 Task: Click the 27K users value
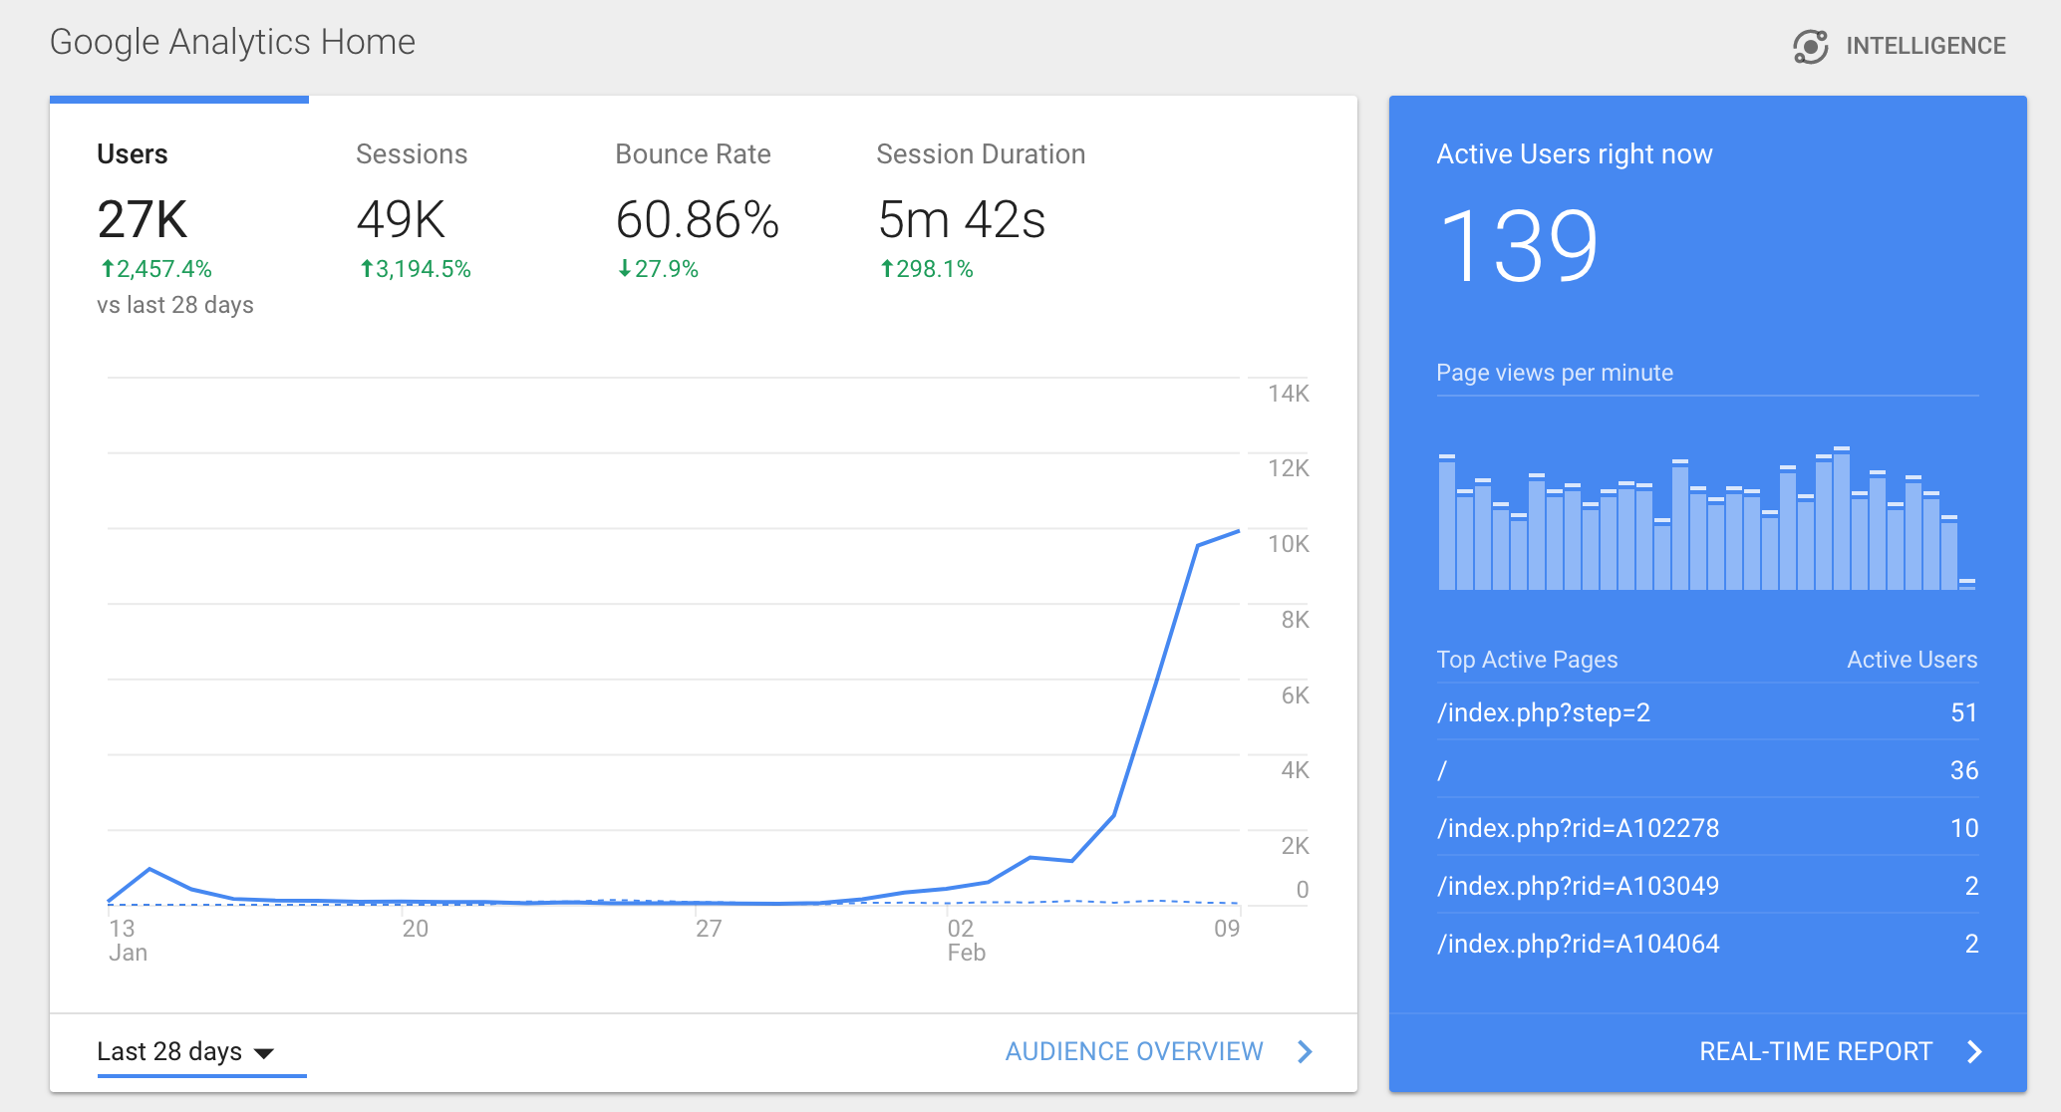click(143, 219)
